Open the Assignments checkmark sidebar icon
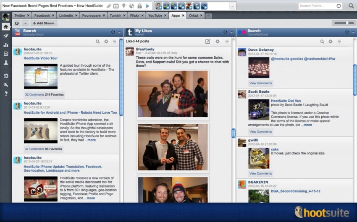 coord(6,53)
